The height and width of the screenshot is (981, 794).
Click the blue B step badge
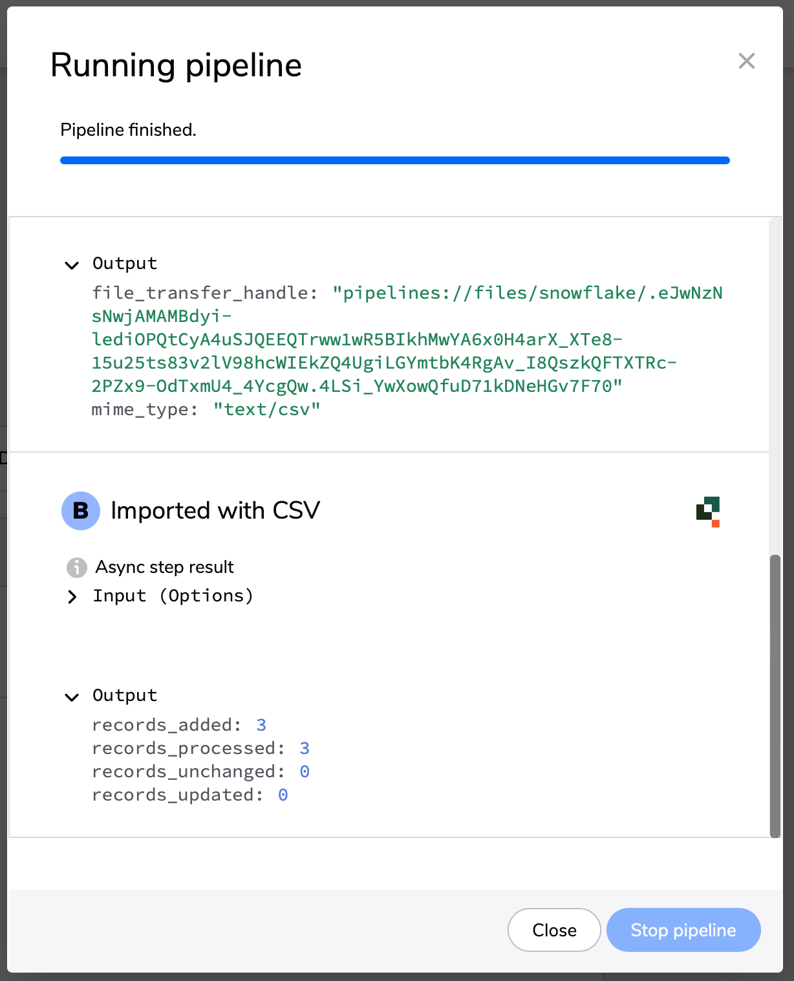point(81,511)
